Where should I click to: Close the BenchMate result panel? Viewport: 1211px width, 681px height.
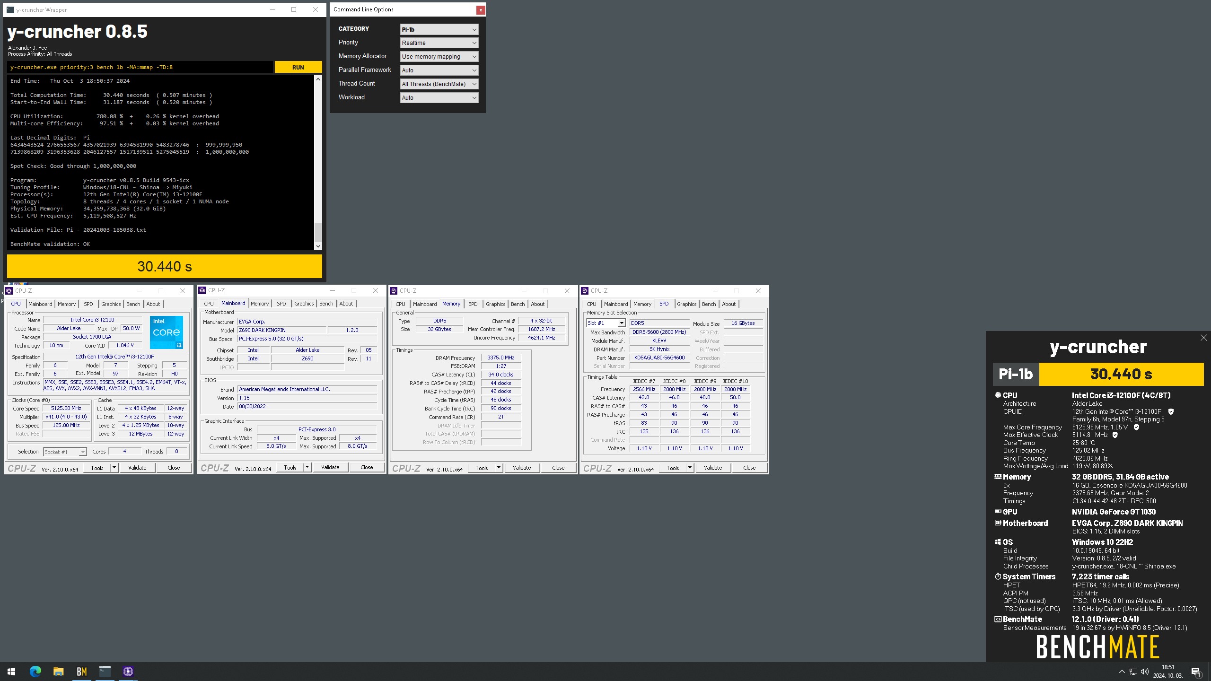pyautogui.click(x=1203, y=338)
